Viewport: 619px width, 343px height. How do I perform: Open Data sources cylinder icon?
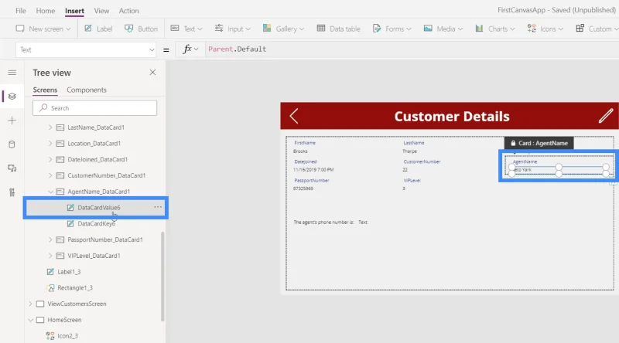(12, 144)
